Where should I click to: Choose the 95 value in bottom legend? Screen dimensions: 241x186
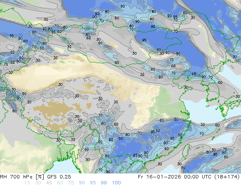pyautogui.click(x=93, y=183)
